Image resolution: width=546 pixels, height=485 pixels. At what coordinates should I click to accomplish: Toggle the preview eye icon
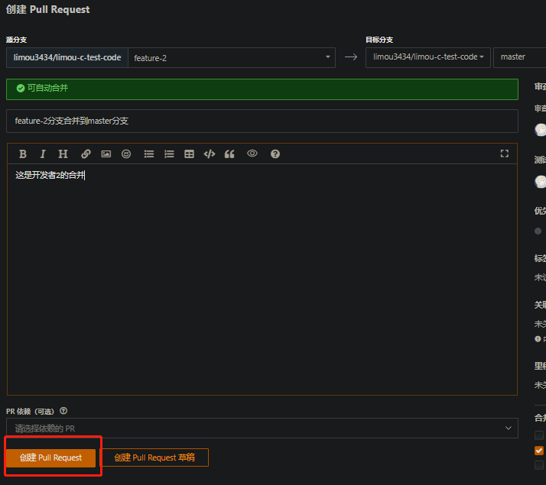click(252, 154)
